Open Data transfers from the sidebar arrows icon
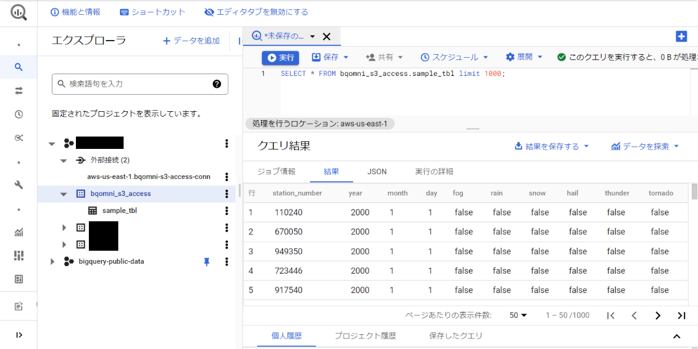The height and width of the screenshot is (349, 698). point(19,91)
